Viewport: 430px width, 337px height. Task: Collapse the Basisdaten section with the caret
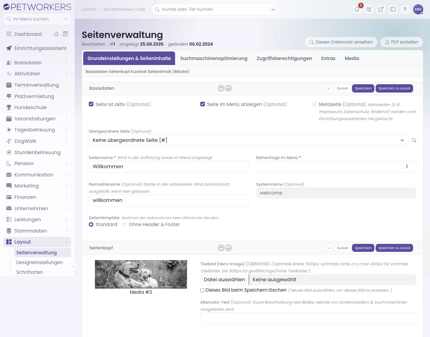(329, 88)
